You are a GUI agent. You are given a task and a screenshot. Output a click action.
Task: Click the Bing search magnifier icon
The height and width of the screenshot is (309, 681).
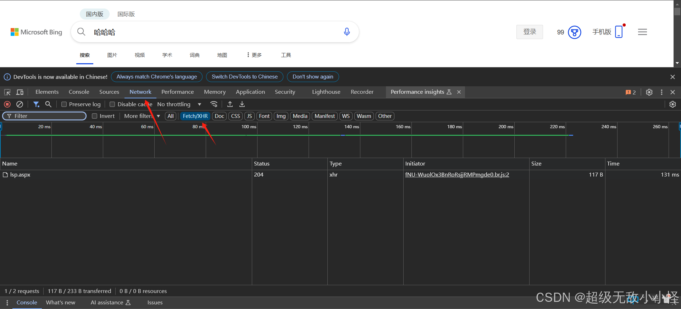[81, 32]
